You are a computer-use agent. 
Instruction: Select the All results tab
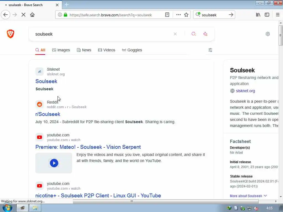[40, 50]
